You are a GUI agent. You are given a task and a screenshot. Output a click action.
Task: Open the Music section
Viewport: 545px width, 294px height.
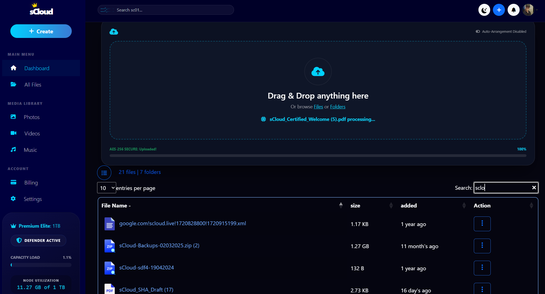(x=30, y=150)
